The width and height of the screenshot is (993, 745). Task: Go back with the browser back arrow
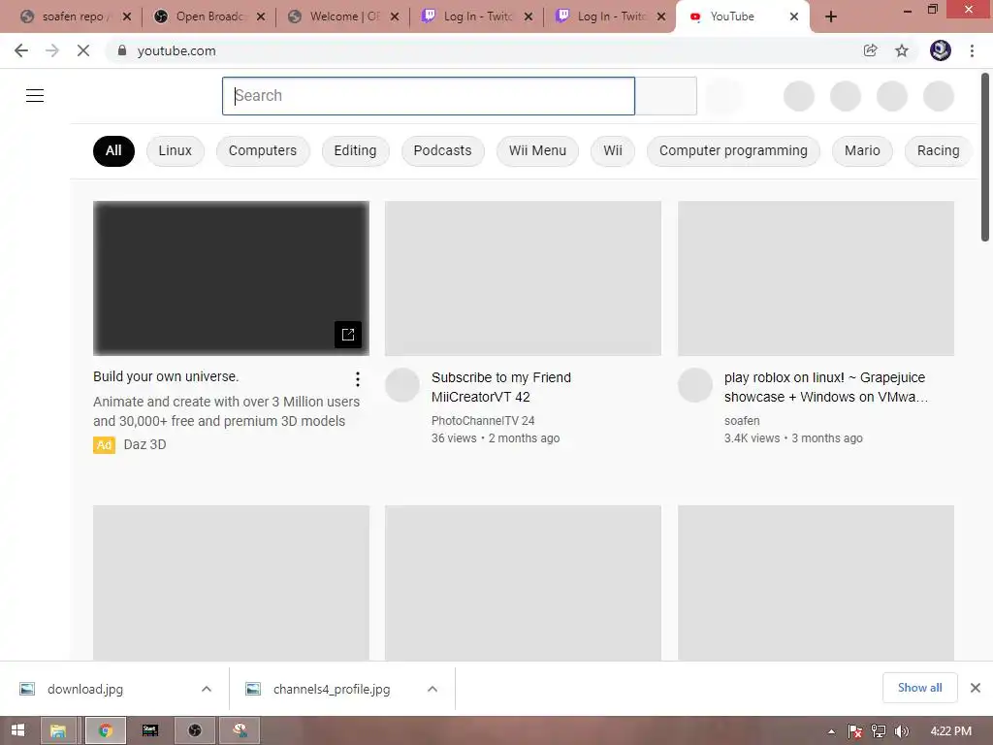point(21,50)
